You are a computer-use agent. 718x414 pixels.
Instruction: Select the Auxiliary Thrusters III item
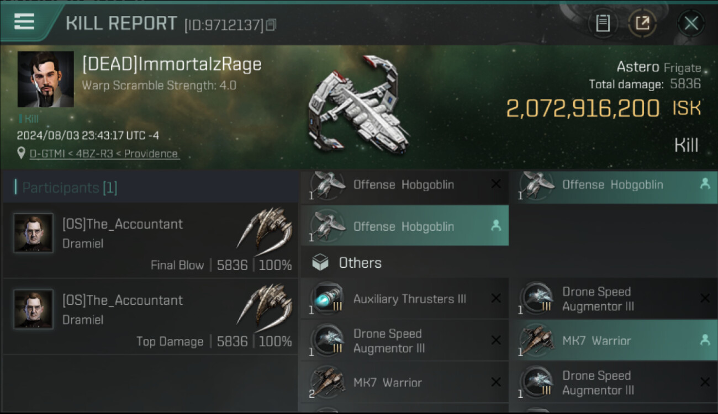click(x=404, y=299)
